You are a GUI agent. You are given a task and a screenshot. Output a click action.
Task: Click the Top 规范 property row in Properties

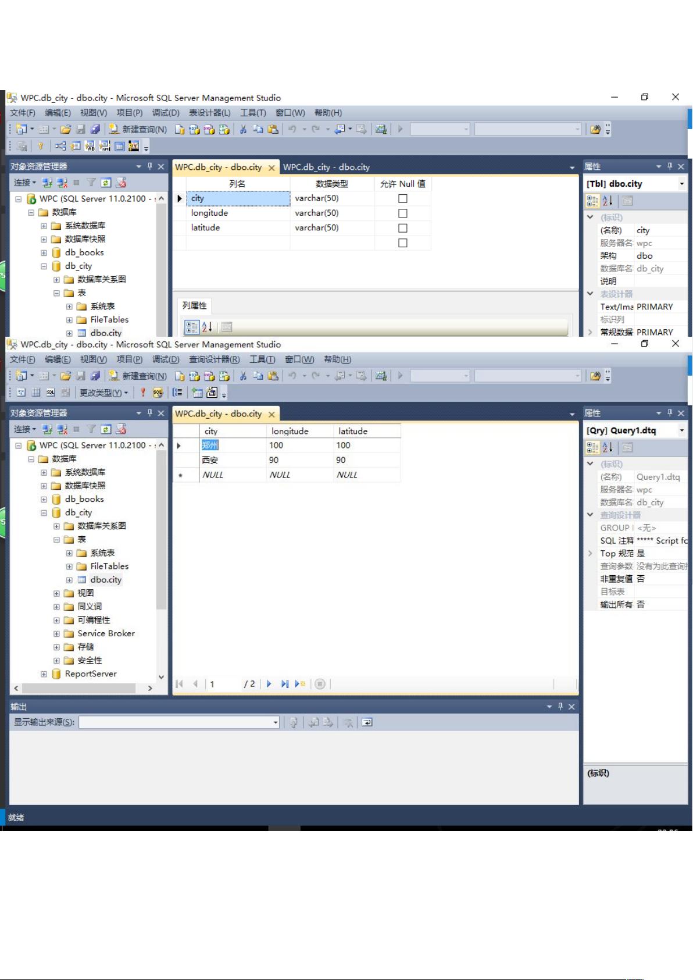tap(637, 554)
